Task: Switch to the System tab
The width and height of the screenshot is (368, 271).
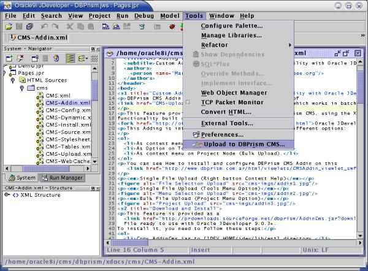Action: coord(22,178)
